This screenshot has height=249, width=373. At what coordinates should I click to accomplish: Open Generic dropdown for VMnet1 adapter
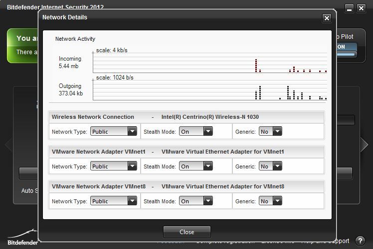[x=270, y=166]
